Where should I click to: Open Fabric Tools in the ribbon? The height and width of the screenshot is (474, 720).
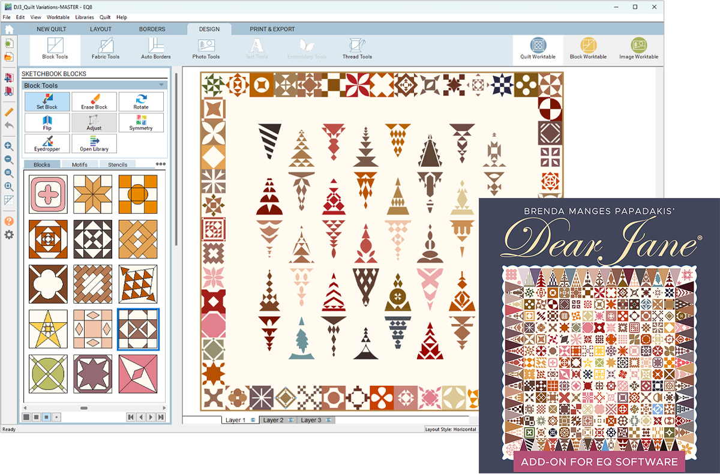click(106, 49)
